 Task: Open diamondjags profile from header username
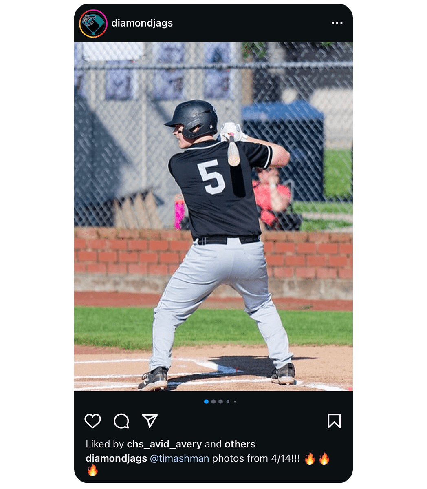pos(142,23)
